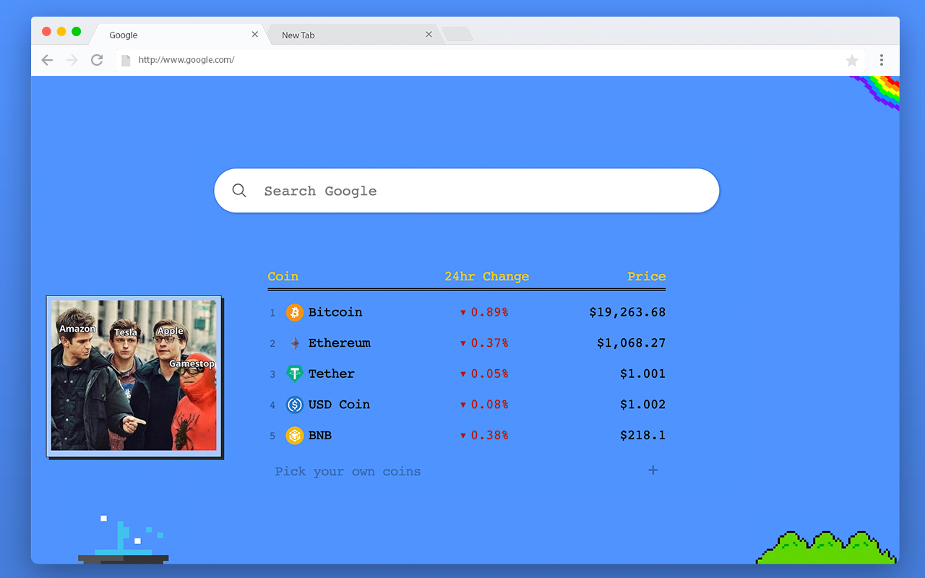Open the browser three-dot menu
This screenshot has height=578, width=925.
882,60
